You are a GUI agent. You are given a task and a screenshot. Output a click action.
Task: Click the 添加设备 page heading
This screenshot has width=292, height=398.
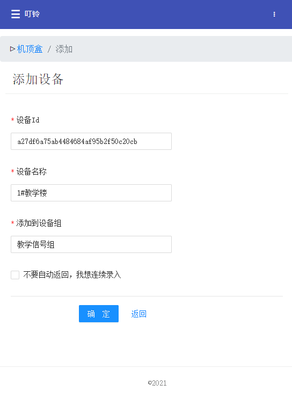38,79
